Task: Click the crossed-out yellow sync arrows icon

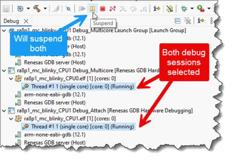Action: (x=170, y=9)
